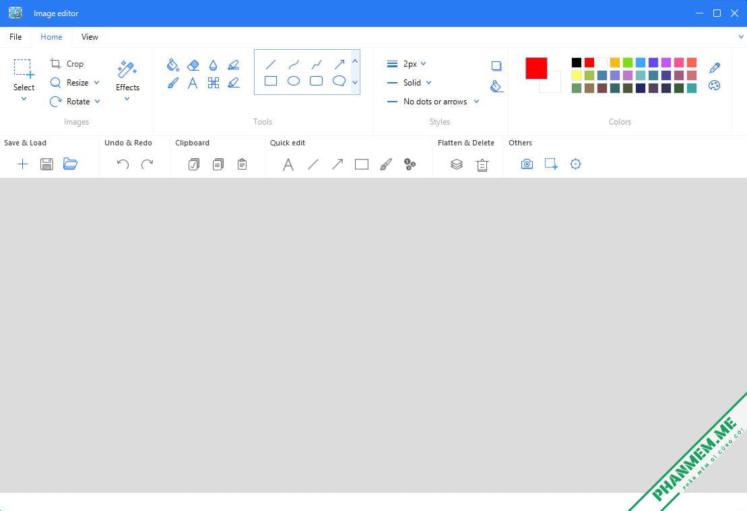
Task: Click the save floppy disk icon
Action: click(46, 164)
